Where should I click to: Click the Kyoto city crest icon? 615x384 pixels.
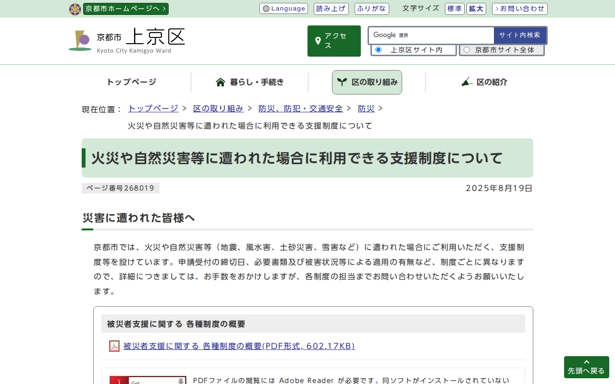(x=75, y=9)
